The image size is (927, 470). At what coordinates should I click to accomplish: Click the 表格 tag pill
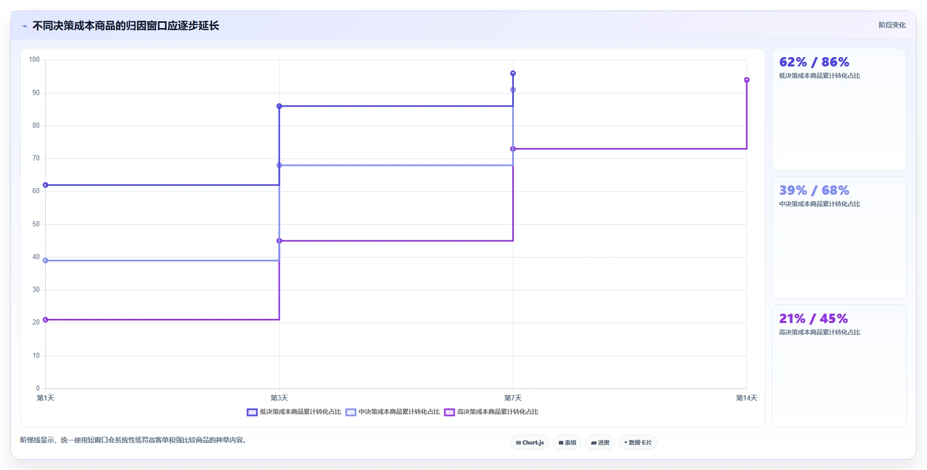tap(567, 442)
